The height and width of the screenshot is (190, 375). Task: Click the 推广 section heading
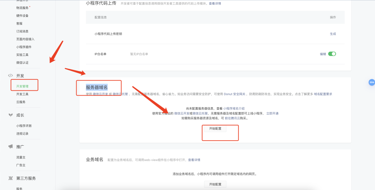pyautogui.click(x=20, y=147)
